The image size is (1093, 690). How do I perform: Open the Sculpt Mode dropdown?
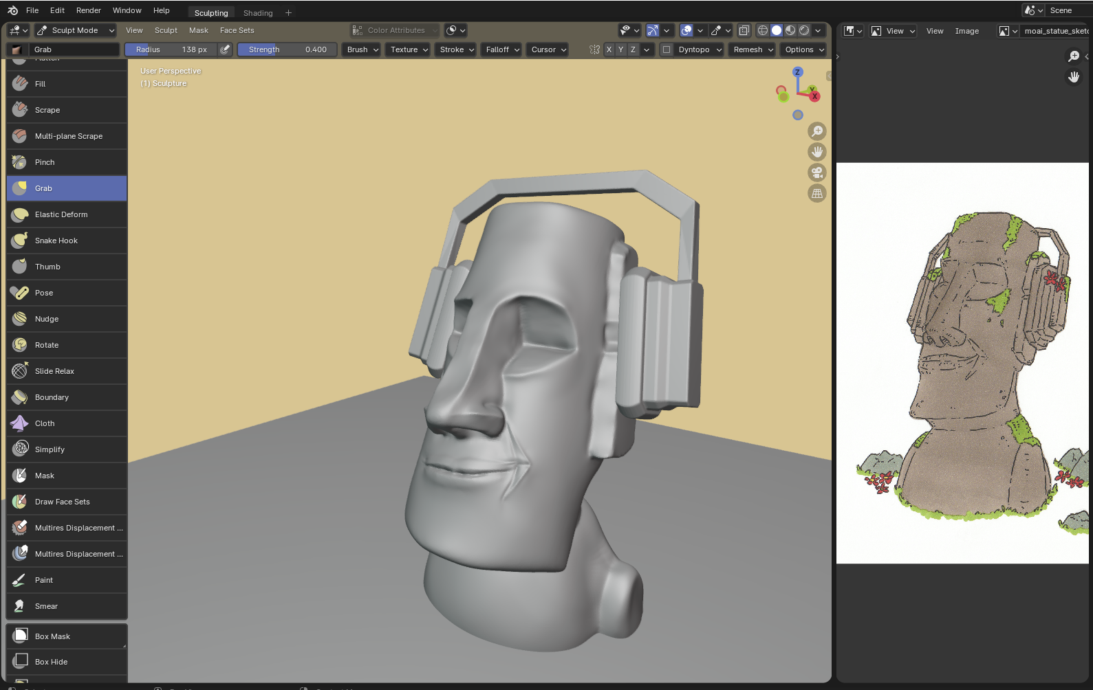[76, 30]
